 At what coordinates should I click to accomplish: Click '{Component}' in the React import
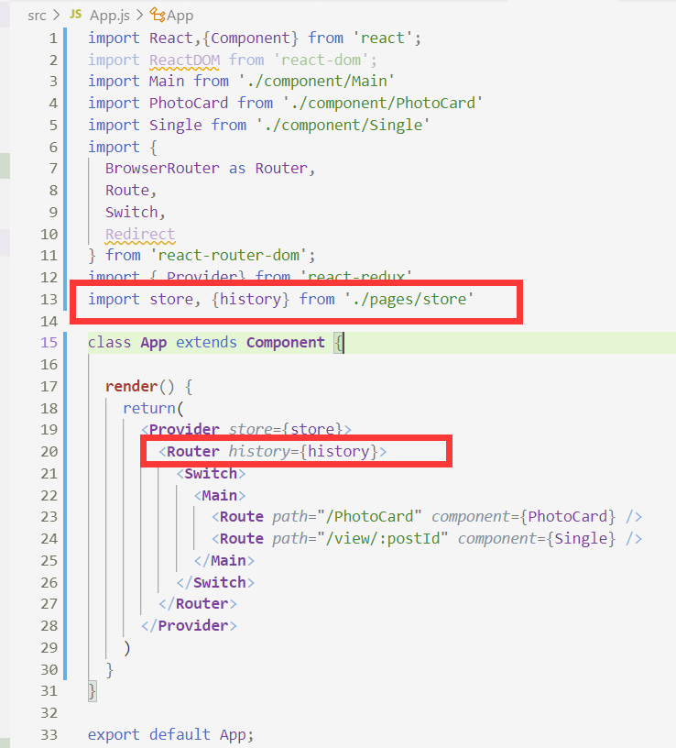pyautogui.click(x=250, y=38)
